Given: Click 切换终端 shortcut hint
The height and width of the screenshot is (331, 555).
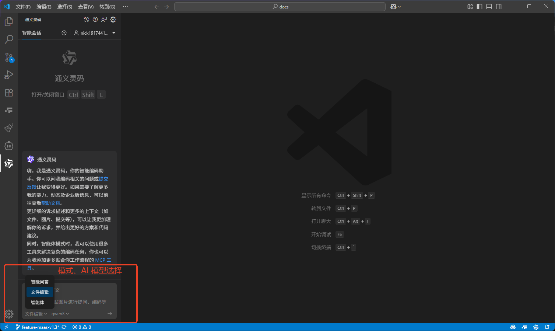Looking at the screenshot, I should pos(321,247).
